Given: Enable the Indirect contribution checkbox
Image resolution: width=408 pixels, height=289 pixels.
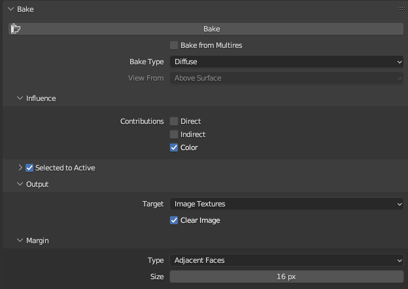Looking at the screenshot, I should [174, 134].
